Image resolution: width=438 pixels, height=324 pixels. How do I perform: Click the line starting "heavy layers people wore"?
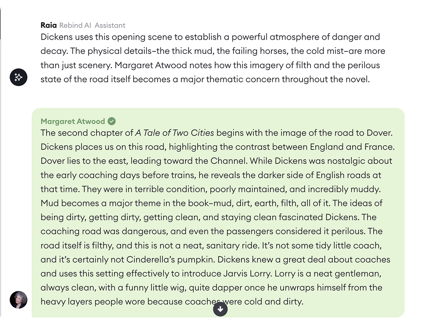point(171,302)
